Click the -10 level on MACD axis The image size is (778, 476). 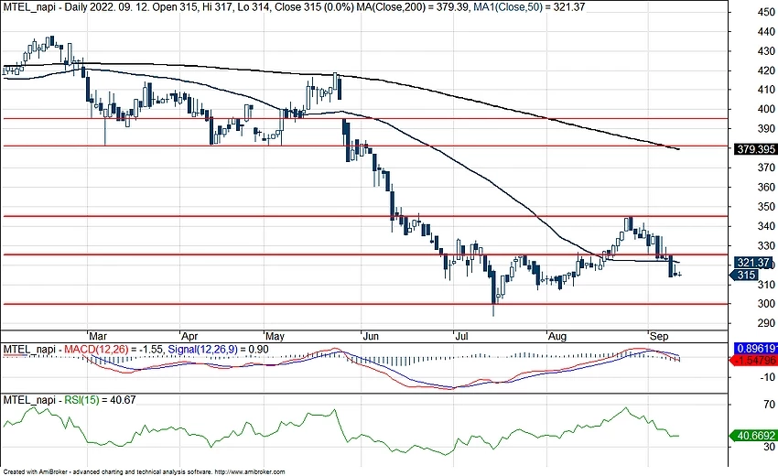pyautogui.click(x=768, y=377)
